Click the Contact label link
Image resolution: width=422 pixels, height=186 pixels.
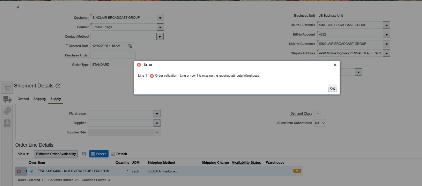[83, 27]
